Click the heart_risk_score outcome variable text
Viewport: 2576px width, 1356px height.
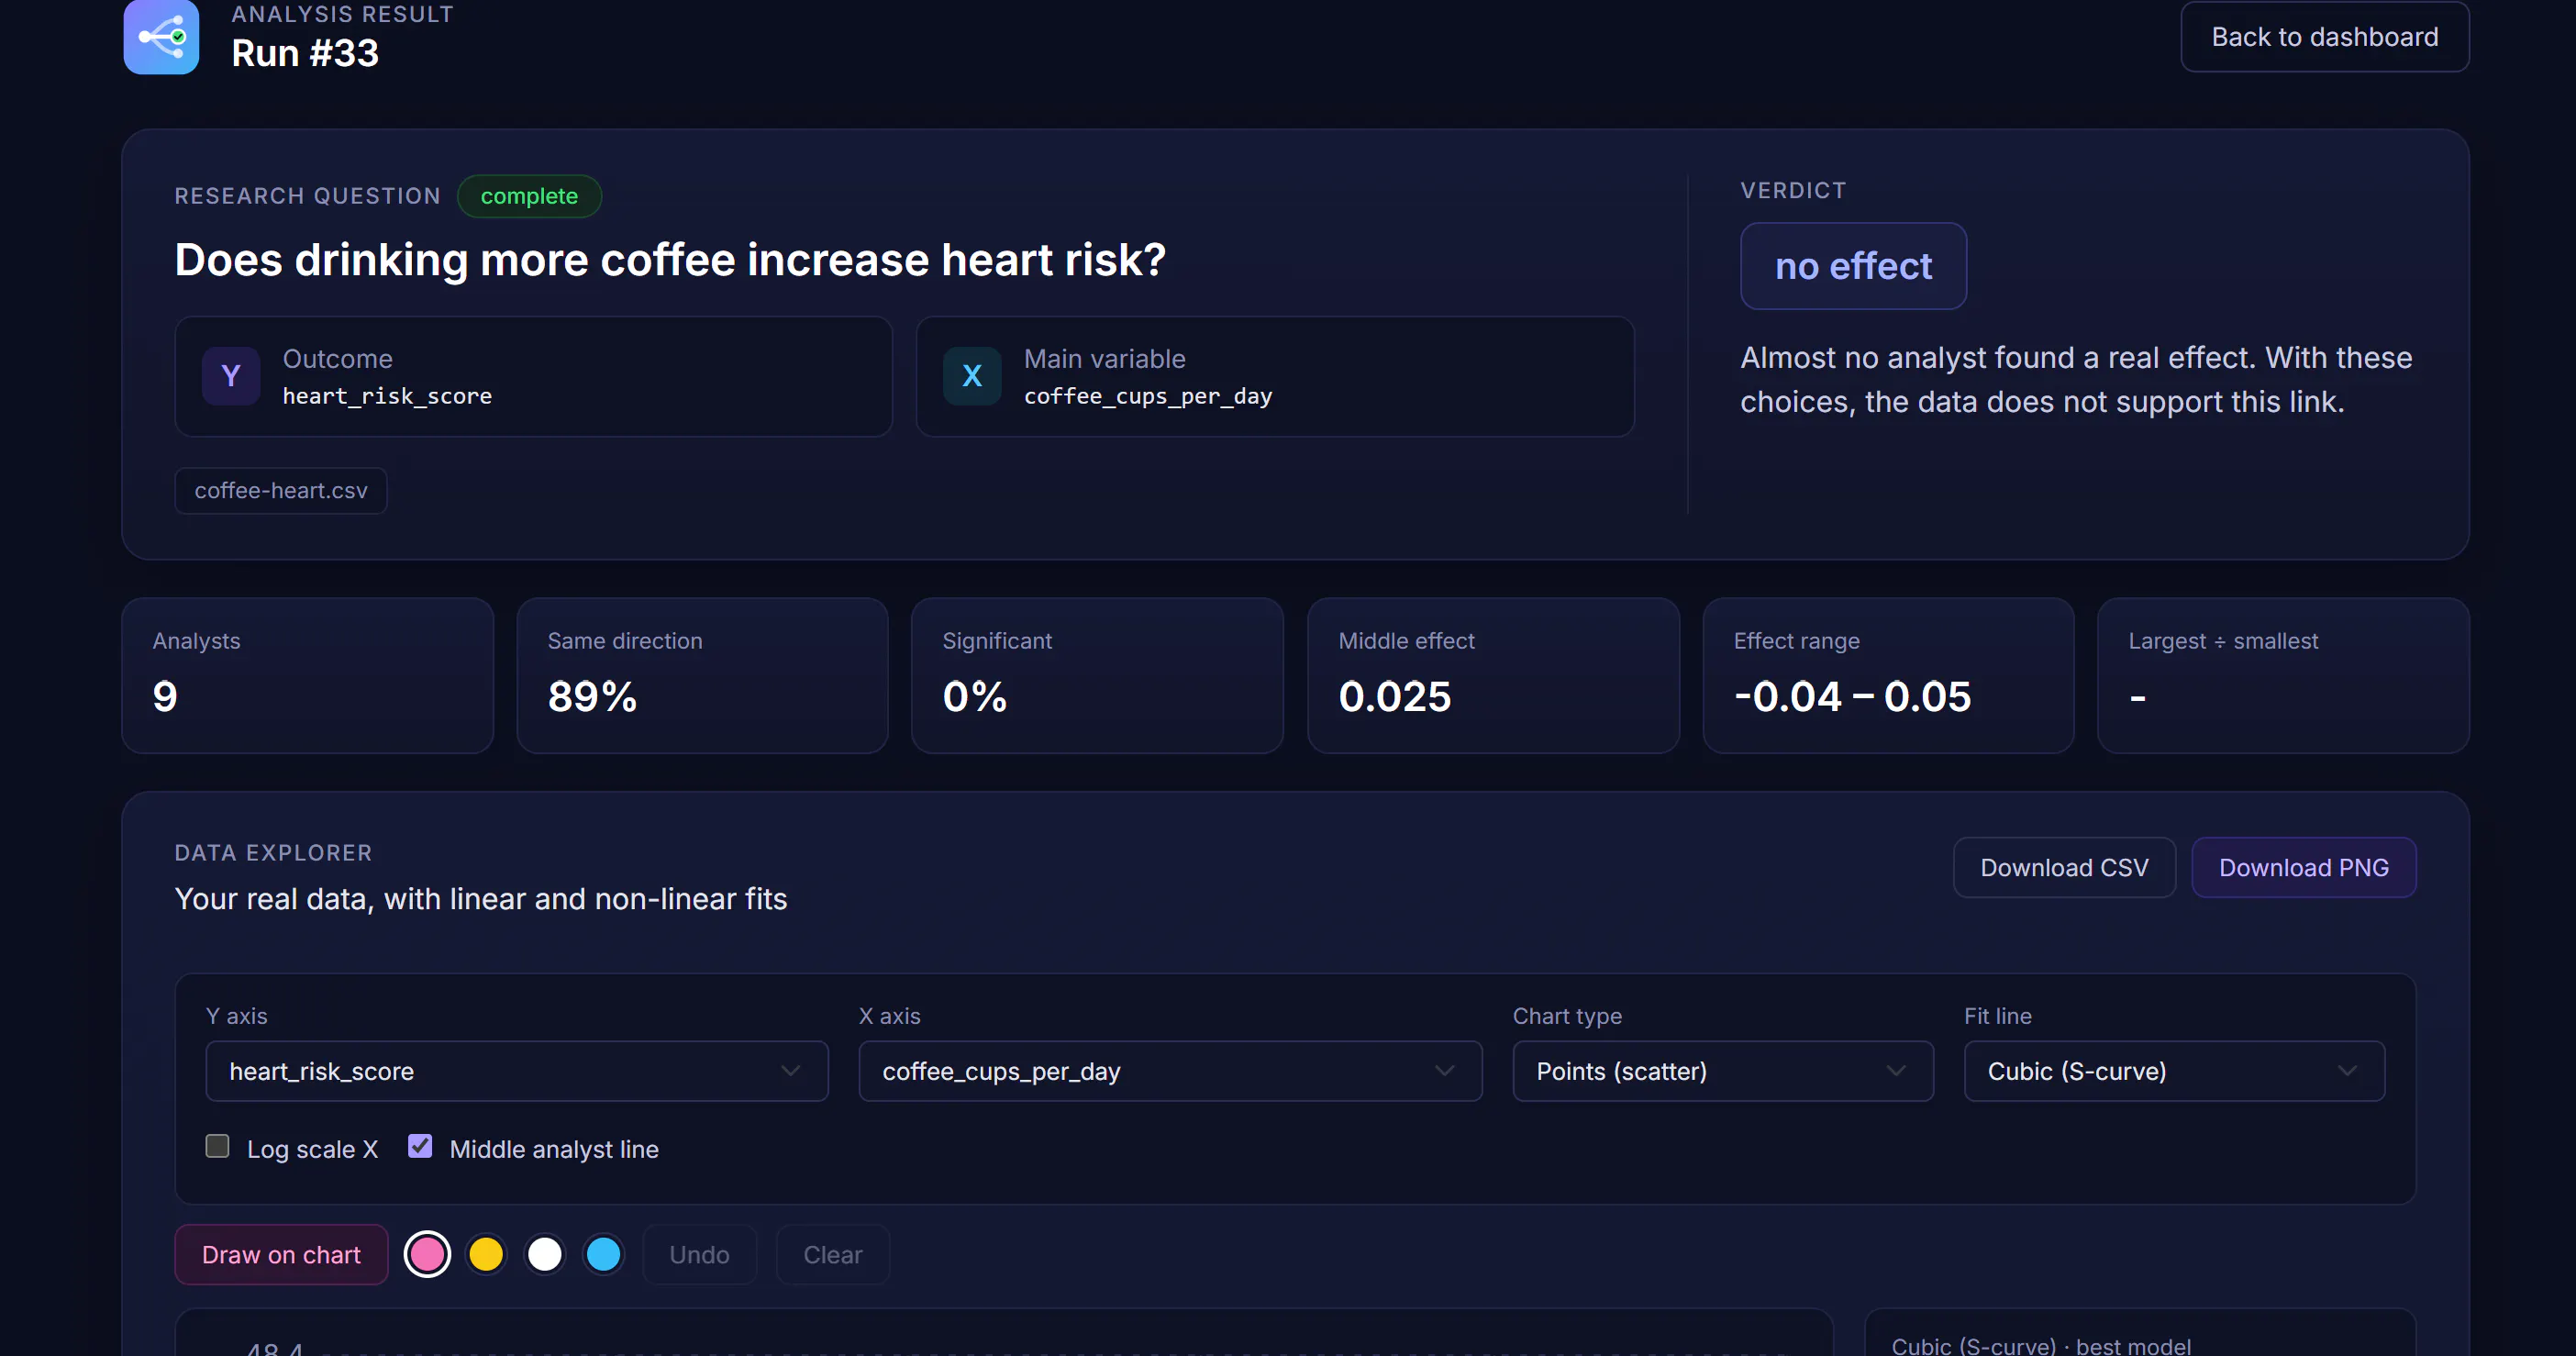387,397
